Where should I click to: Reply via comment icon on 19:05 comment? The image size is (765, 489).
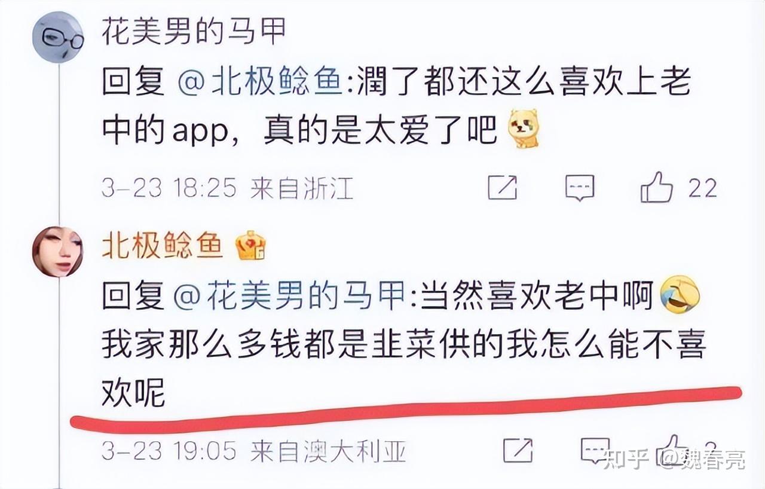(595, 450)
